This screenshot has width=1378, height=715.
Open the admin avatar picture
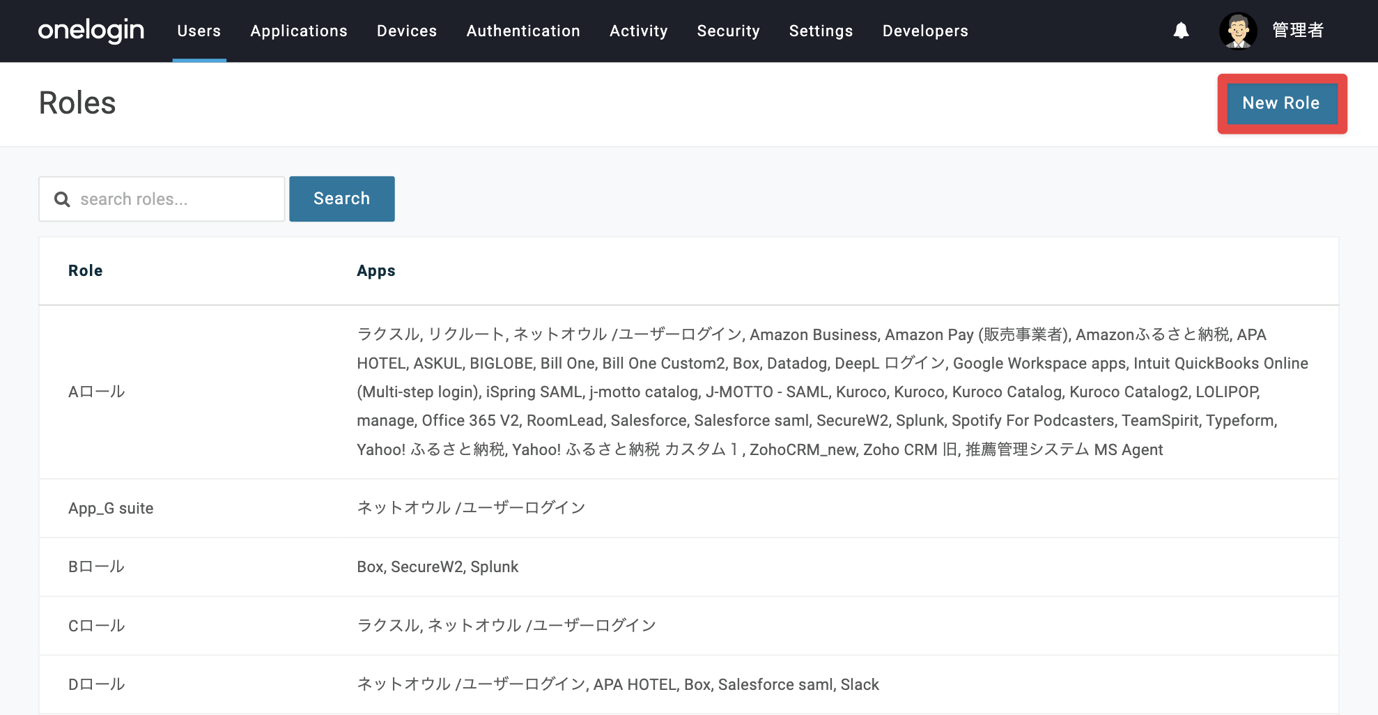[x=1238, y=31]
